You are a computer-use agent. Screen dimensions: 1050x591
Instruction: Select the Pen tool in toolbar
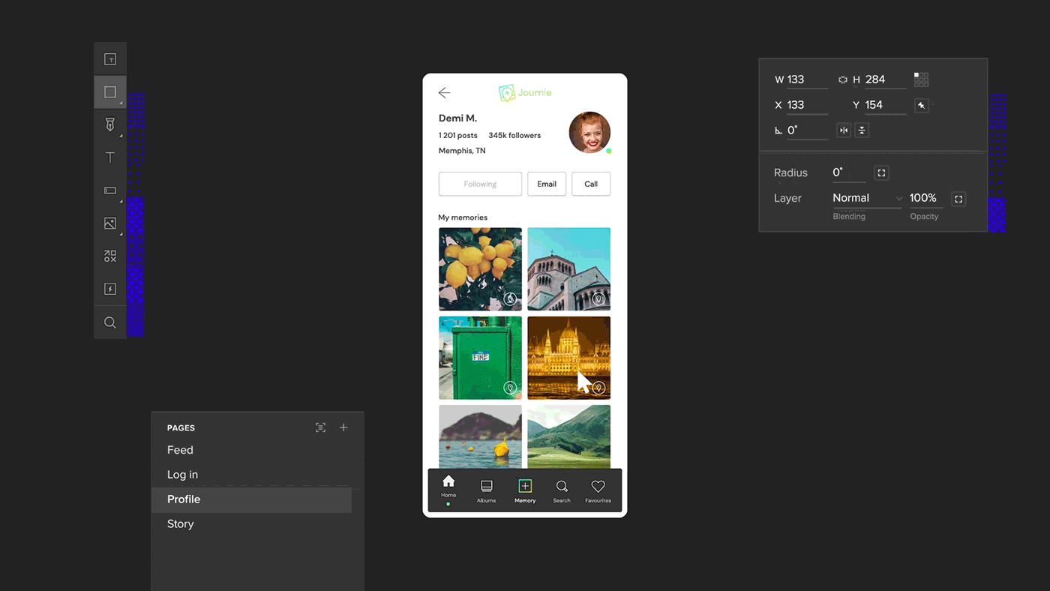[110, 124]
